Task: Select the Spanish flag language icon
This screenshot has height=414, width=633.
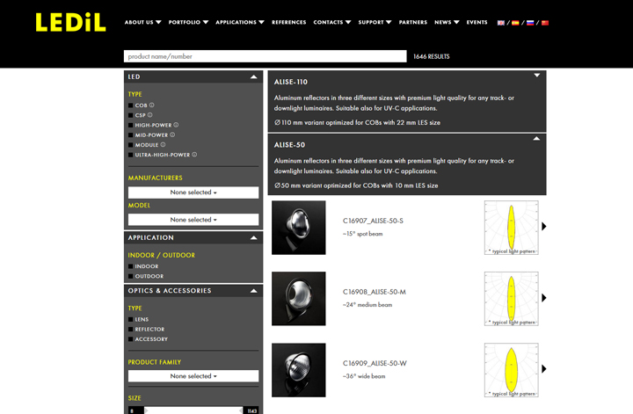Action: [515, 23]
